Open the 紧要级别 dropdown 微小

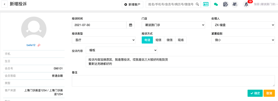point(243,40)
